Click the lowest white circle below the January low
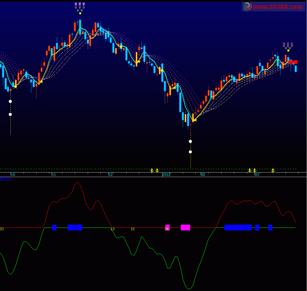Screen dimensions: 307x291 pyautogui.click(x=190, y=152)
